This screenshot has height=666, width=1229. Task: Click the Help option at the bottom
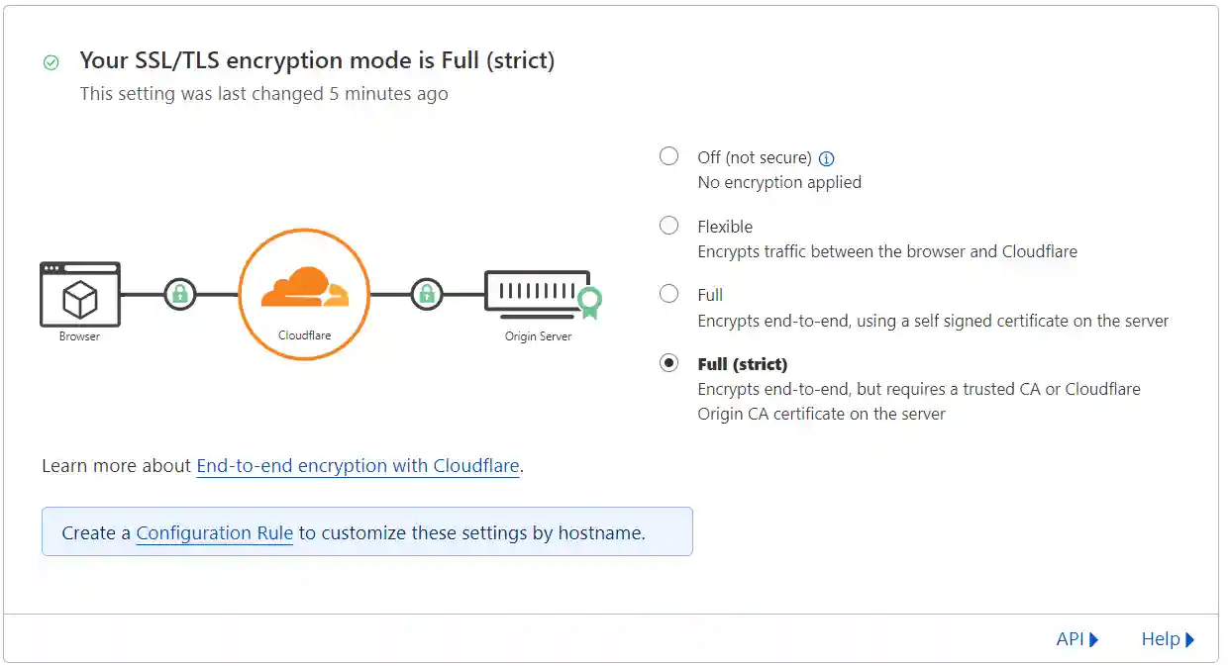click(1162, 639)
